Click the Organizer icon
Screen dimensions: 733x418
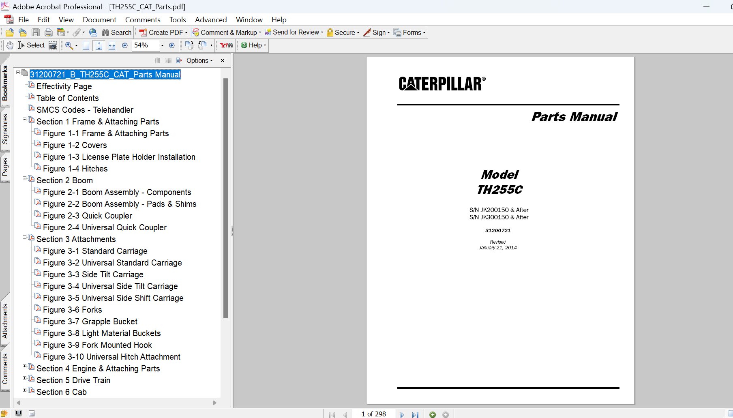click(61, 32)
